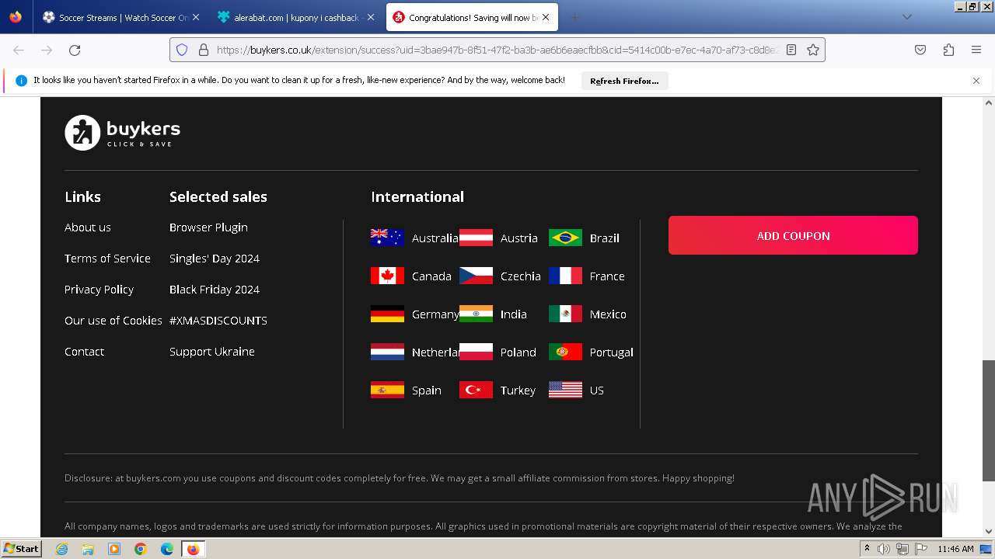Open the Pocket save icon
The image size is (995, 559).
[920, 50]
